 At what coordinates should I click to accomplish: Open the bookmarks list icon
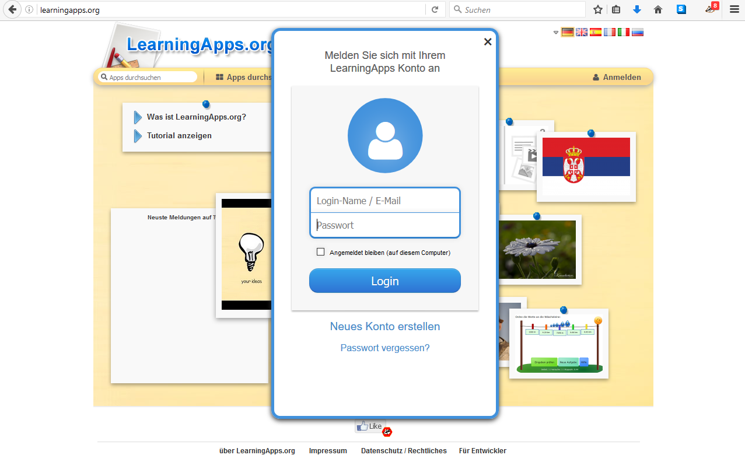(x=616, y=9)
